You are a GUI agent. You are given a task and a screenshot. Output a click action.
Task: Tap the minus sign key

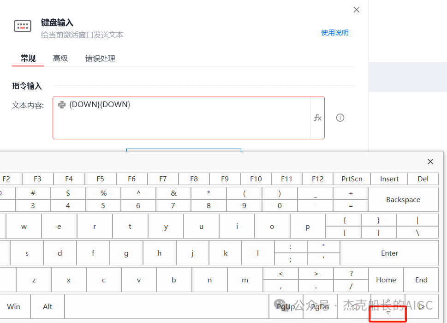(315, 205)
